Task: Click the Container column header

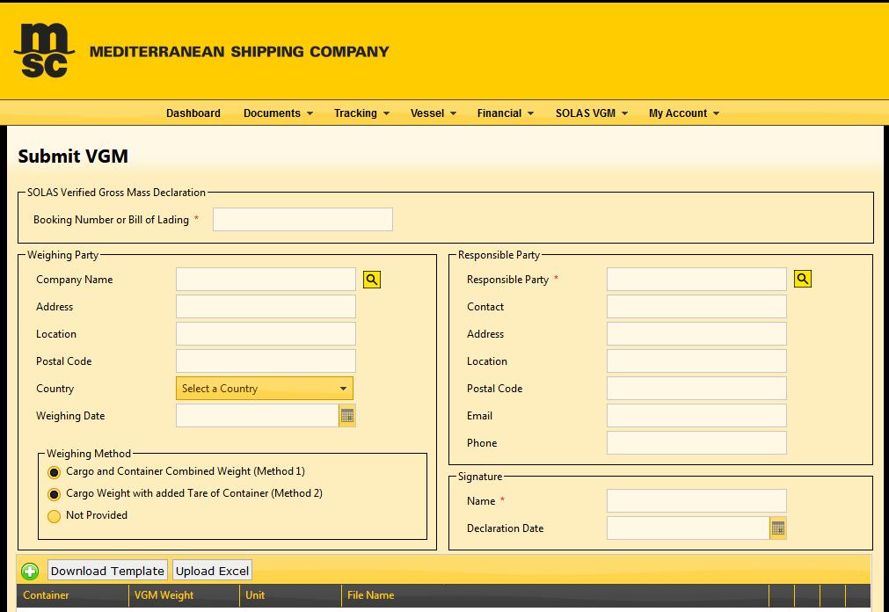Action: click(x=73, y=595)
